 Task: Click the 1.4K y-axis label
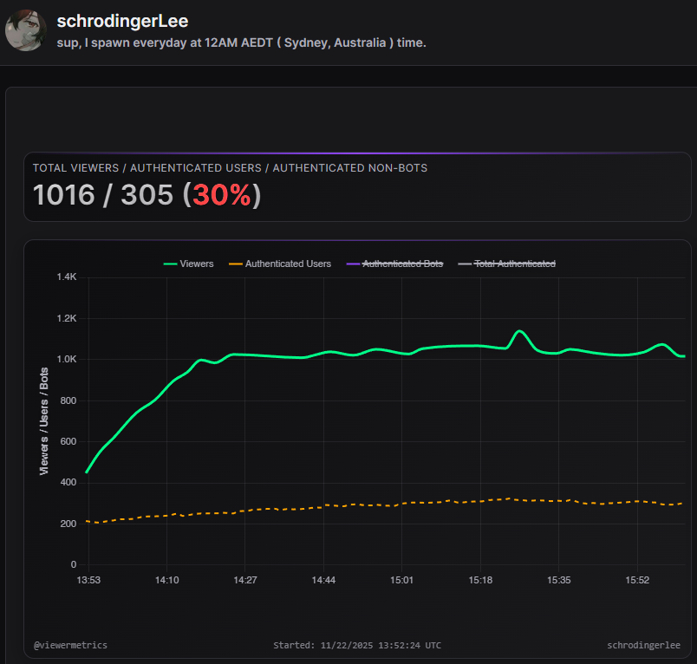coord(67,277)
